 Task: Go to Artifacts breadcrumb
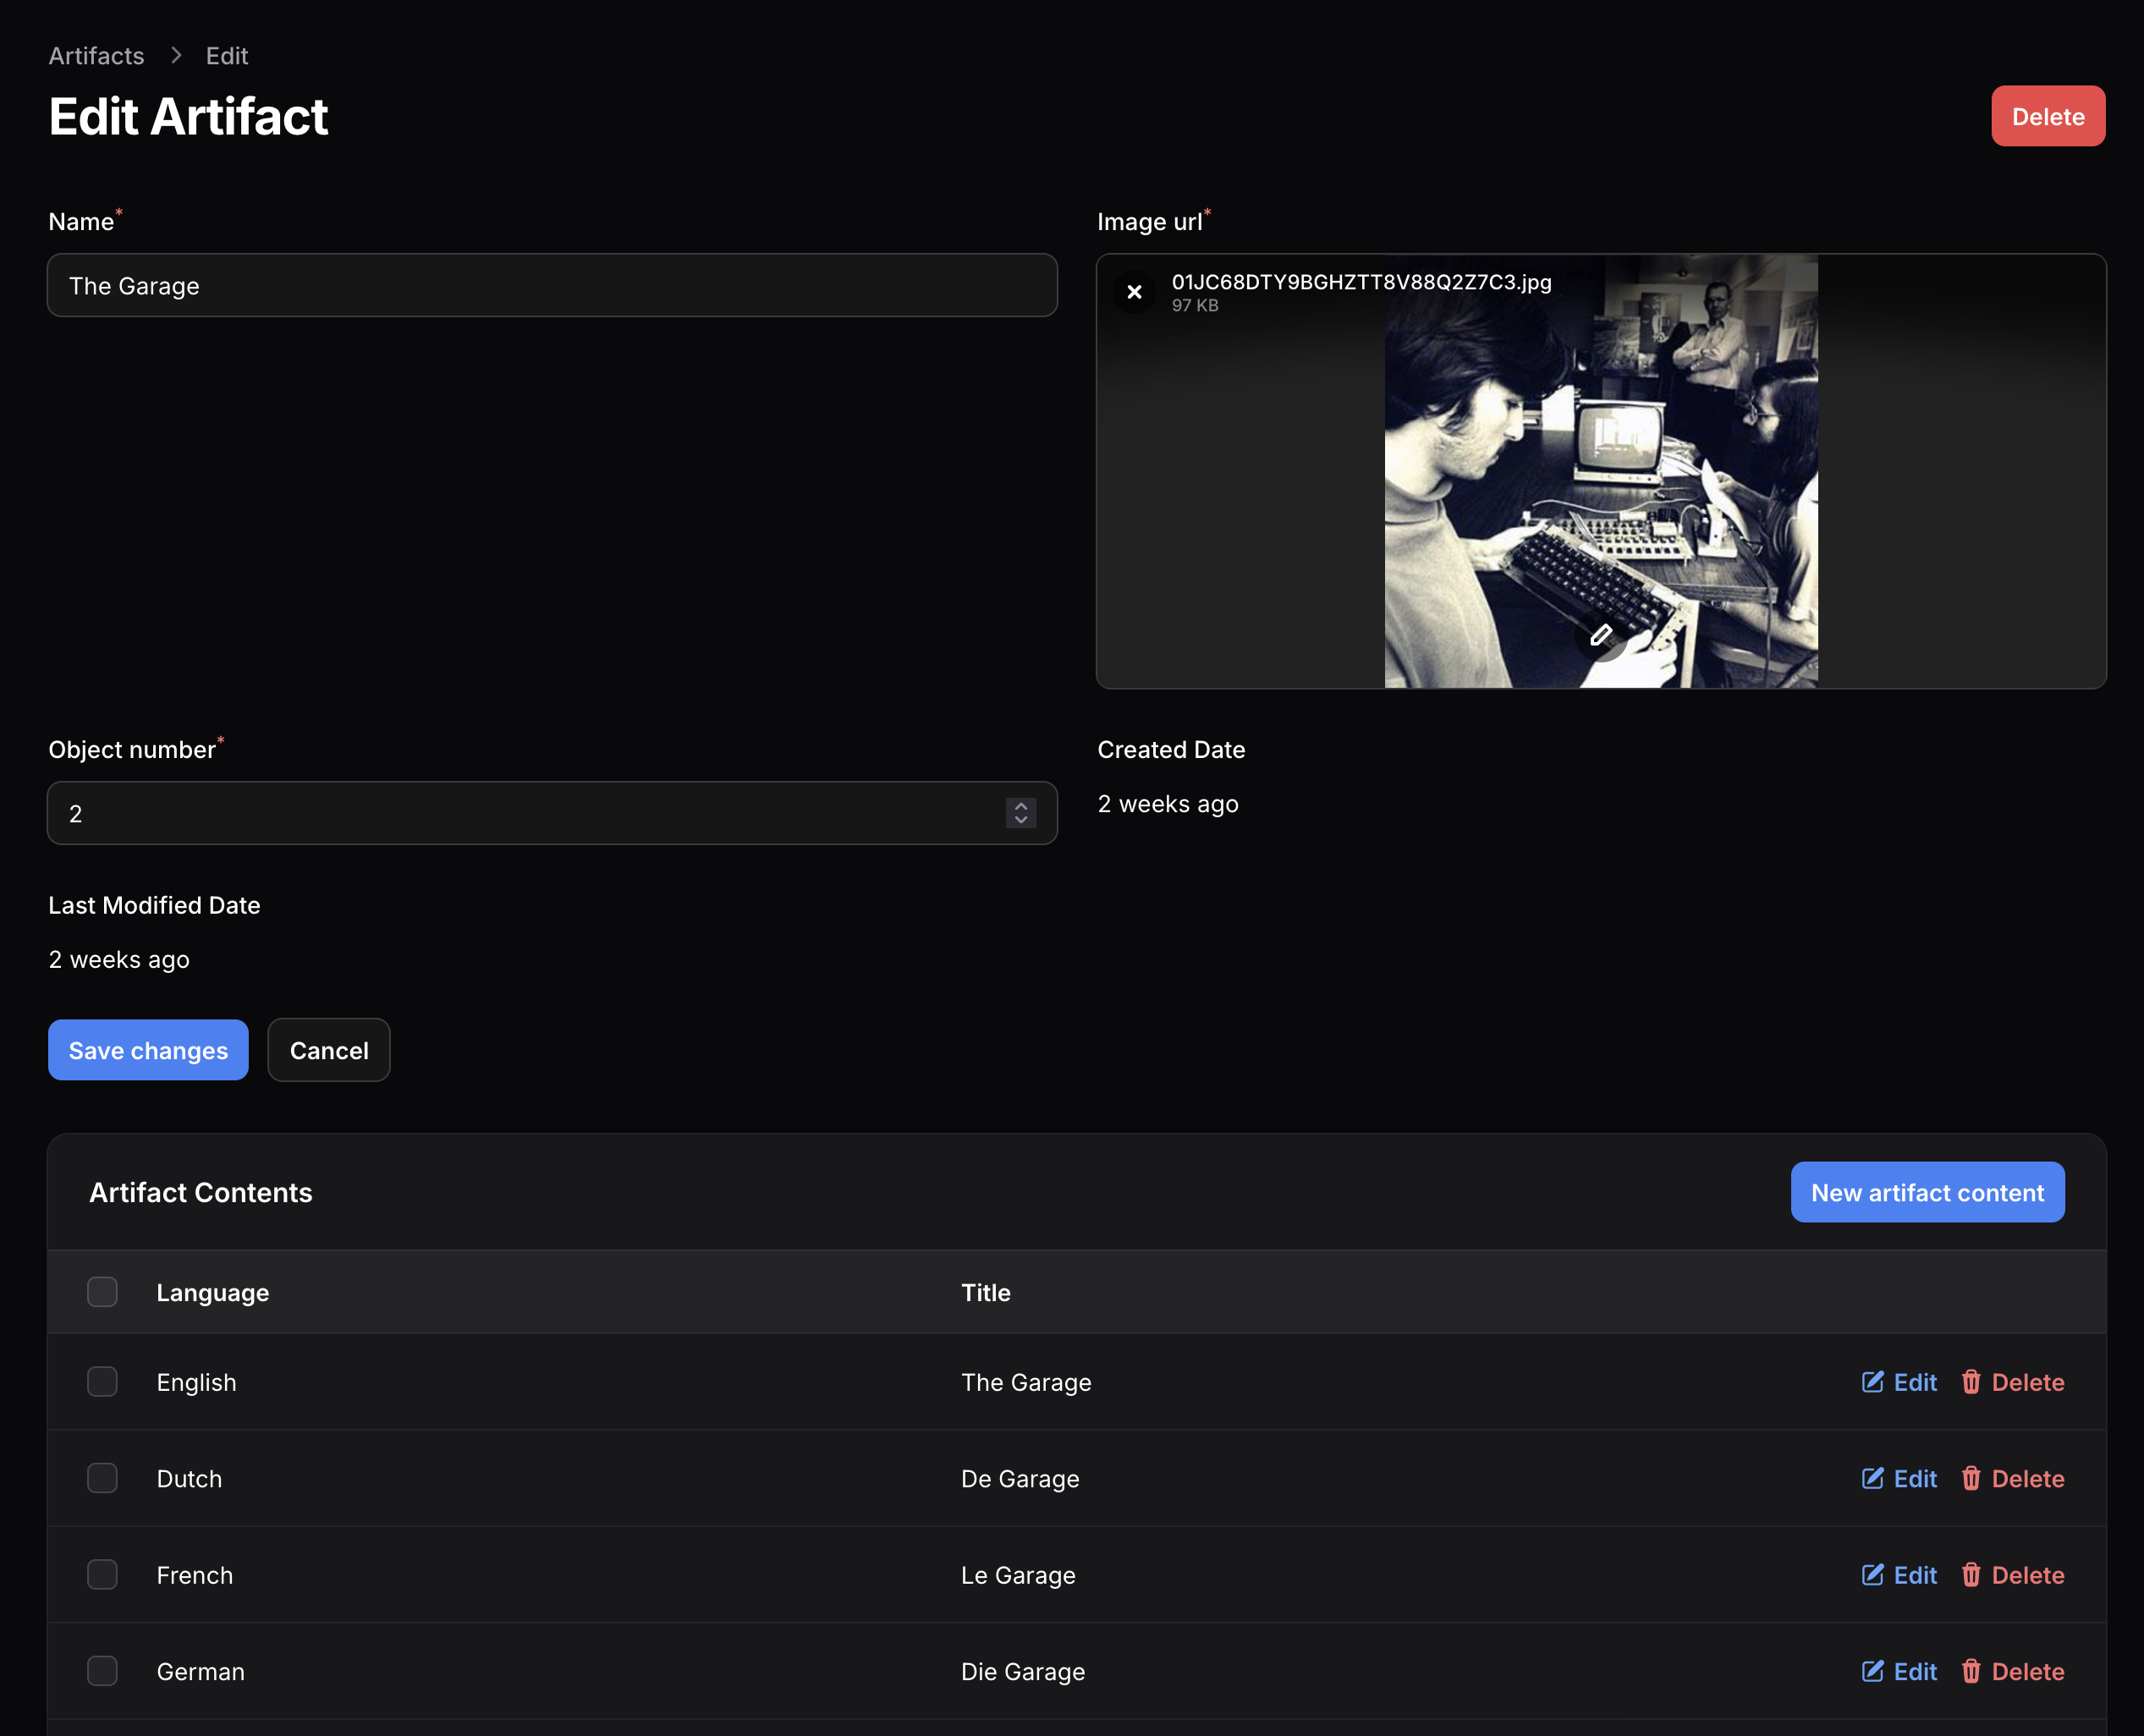tap(96, 56)
